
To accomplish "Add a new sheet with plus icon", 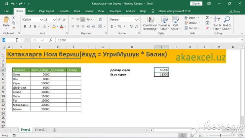I will point(54,130).
